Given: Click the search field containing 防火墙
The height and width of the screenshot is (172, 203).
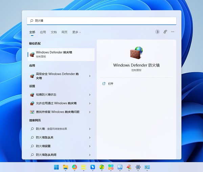Looking at the screenshot, I should point(101,21).
